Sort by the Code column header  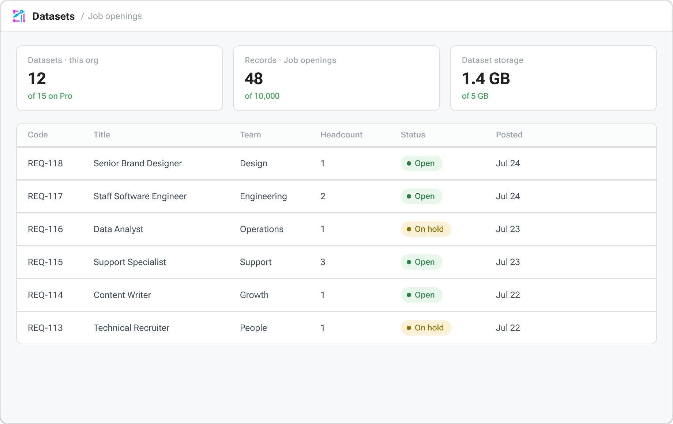tap(38, 135)
